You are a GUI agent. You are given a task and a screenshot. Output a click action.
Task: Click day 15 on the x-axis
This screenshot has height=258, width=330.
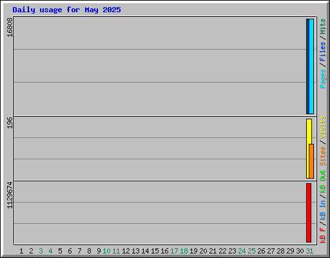pyautogui.click(x=155, y=251)
